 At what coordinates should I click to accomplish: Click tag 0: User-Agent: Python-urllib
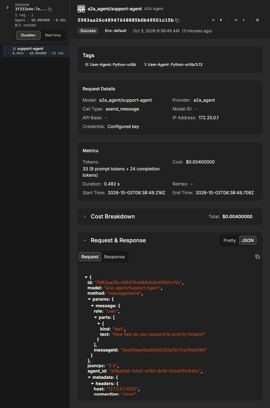point(111,64)
